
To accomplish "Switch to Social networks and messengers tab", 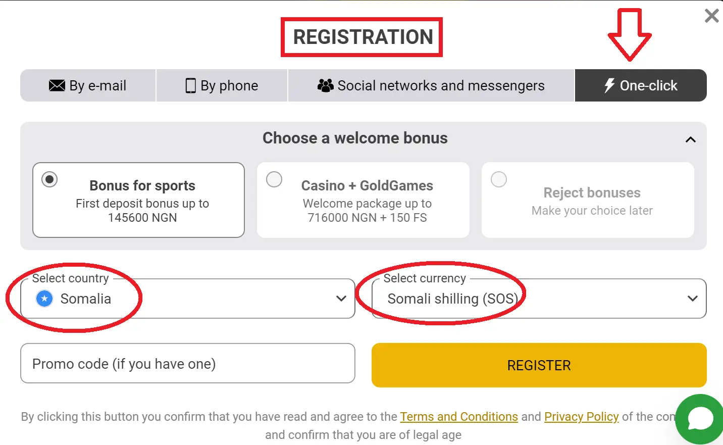I will coord(431,86).
